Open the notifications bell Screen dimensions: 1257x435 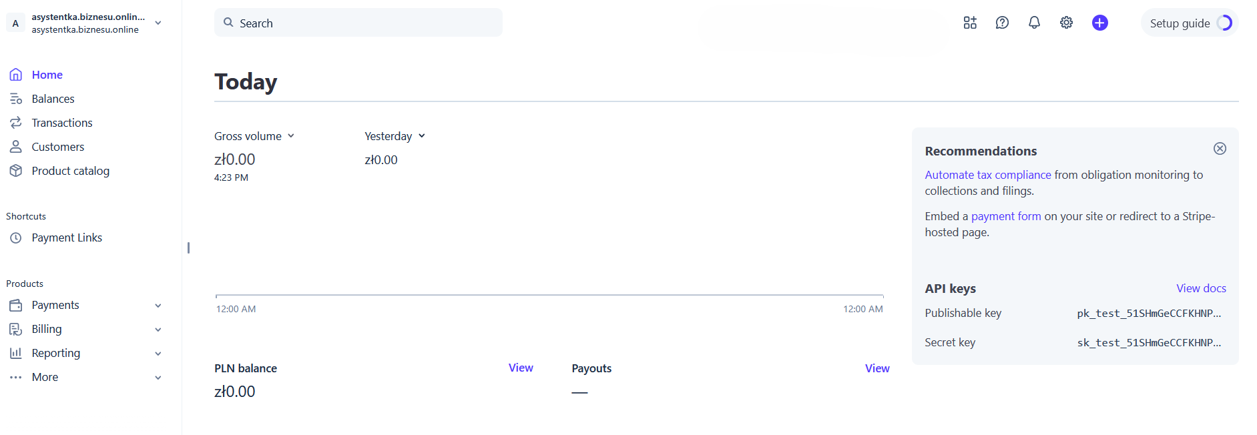tap(1034, 23)
